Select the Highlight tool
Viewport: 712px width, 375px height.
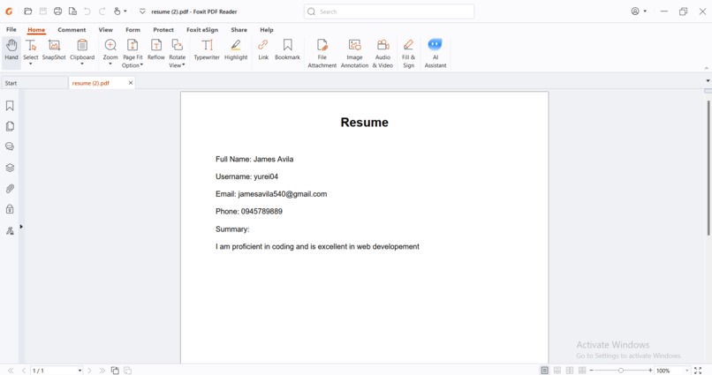coord(236,49)
